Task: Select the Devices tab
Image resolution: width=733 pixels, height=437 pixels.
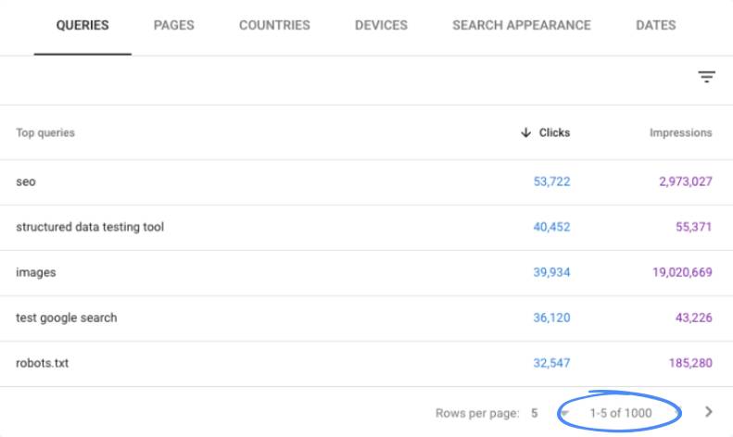Action: pos(381,26)
